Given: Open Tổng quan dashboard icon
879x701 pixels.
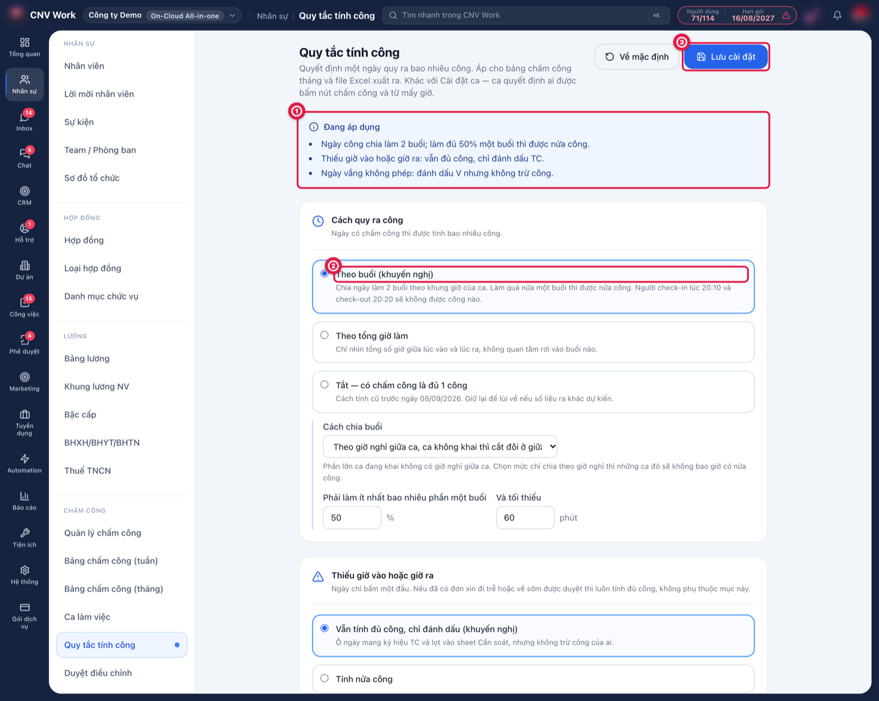Looking at the screenshot, I should 24,47.
